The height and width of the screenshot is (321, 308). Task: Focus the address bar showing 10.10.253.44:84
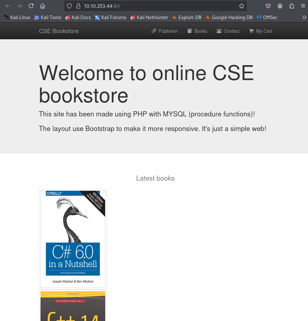coord(155,6)
